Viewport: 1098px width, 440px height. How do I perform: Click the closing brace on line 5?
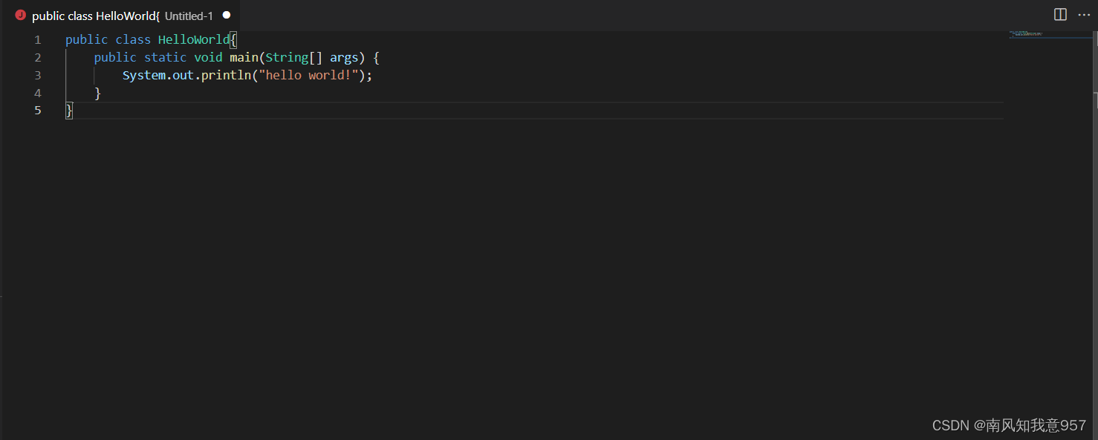tap(68, 110)
